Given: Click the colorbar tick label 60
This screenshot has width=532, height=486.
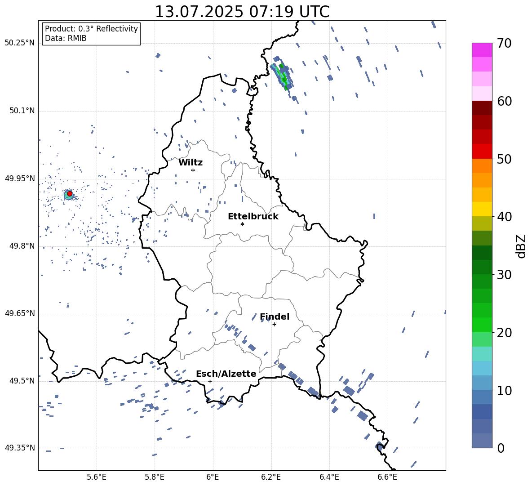Looking at the screenshot, I should [504, 101].
